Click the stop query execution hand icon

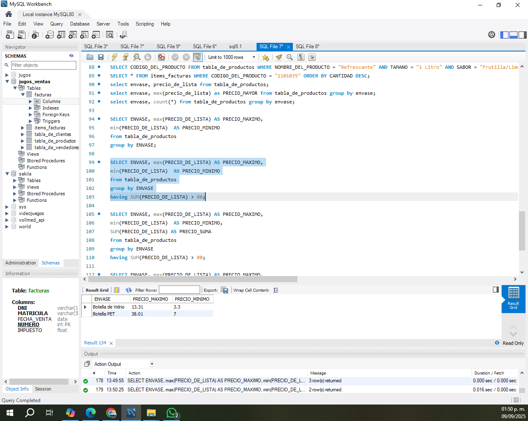pyautogui.click(x=148, y=57)
